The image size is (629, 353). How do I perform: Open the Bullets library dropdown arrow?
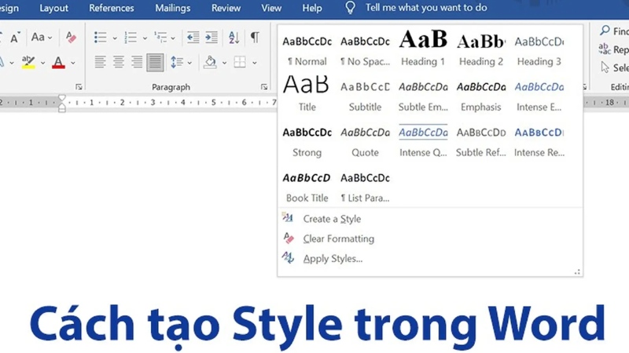point(115,38)
